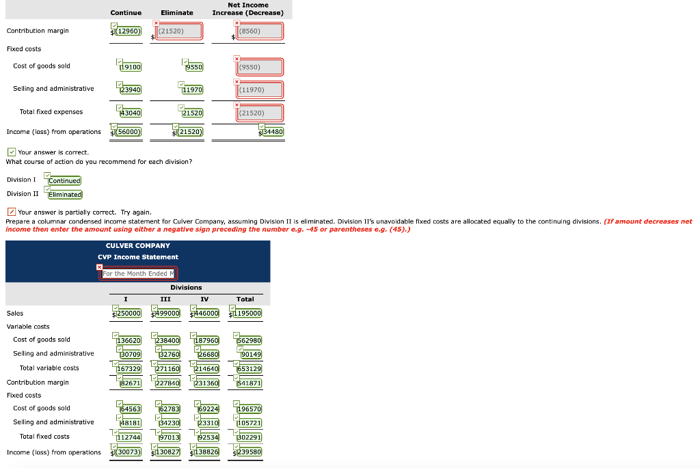Click the CULVER COMPANY statement heading
The height and width of the screenshot is (468, 700).
138,246
